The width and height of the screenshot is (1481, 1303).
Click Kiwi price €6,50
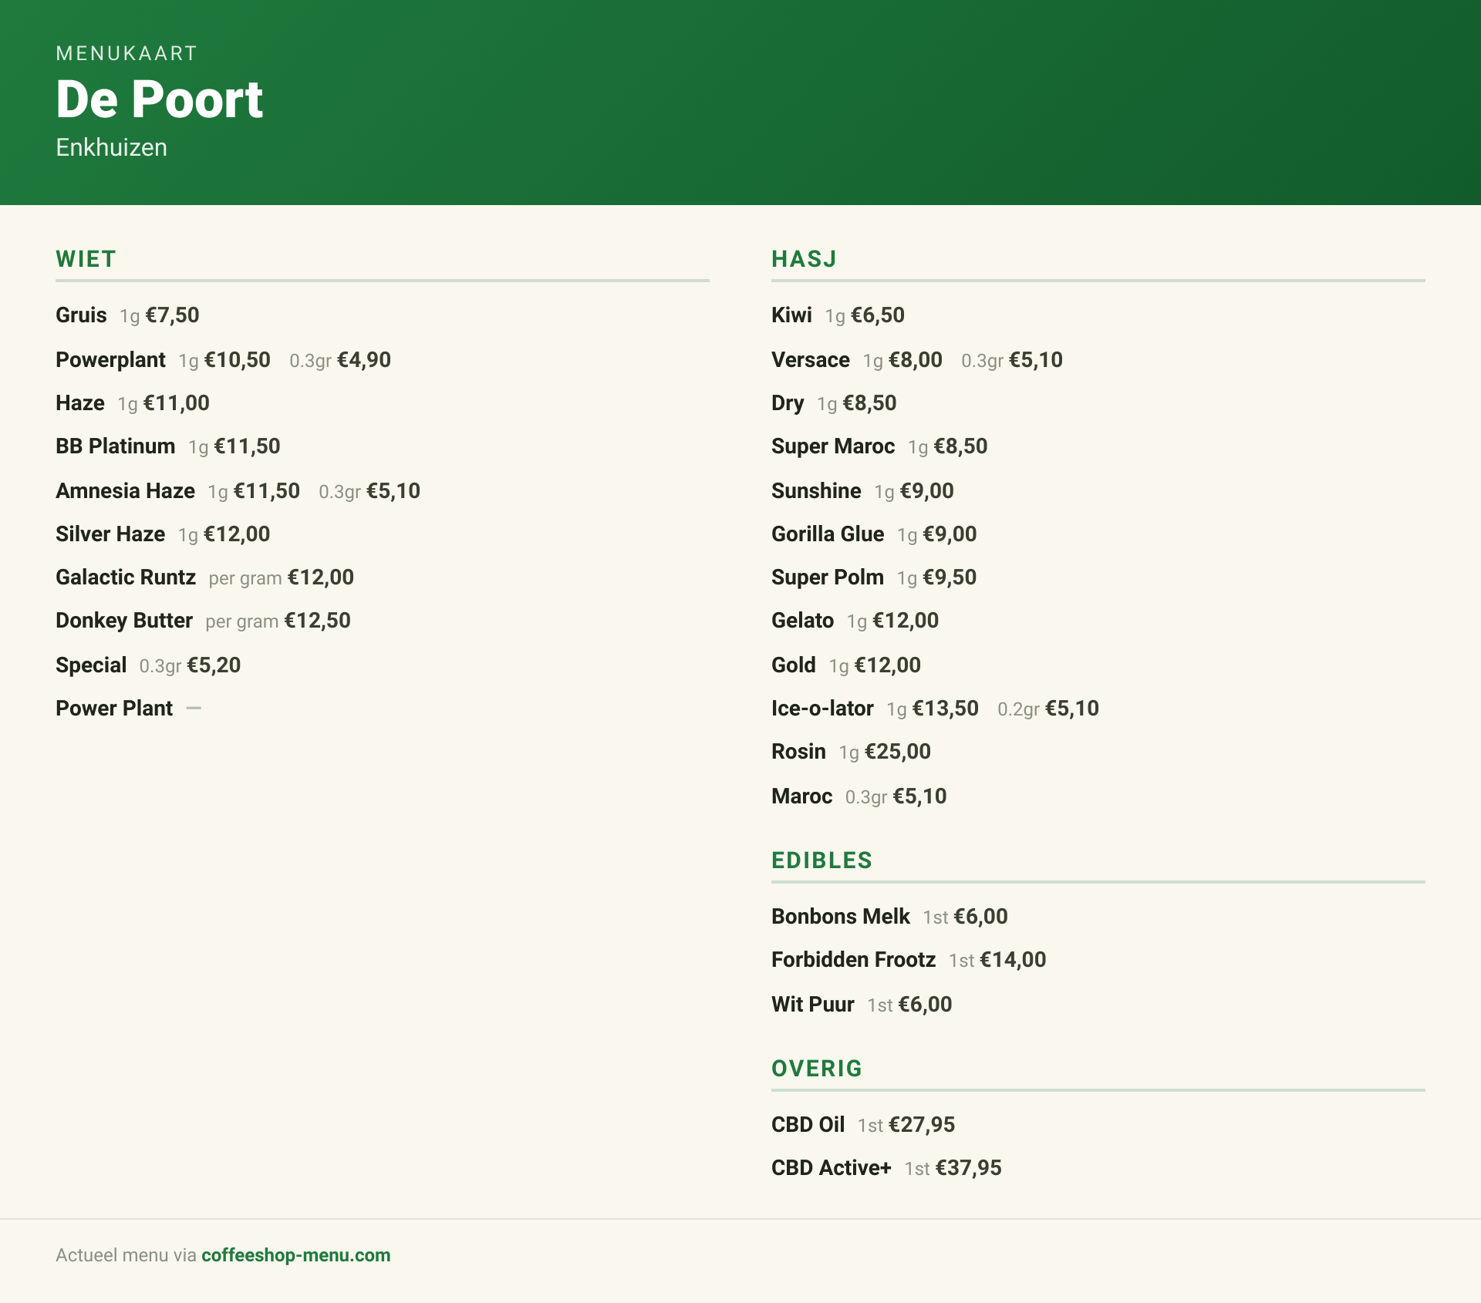point(878,315)
